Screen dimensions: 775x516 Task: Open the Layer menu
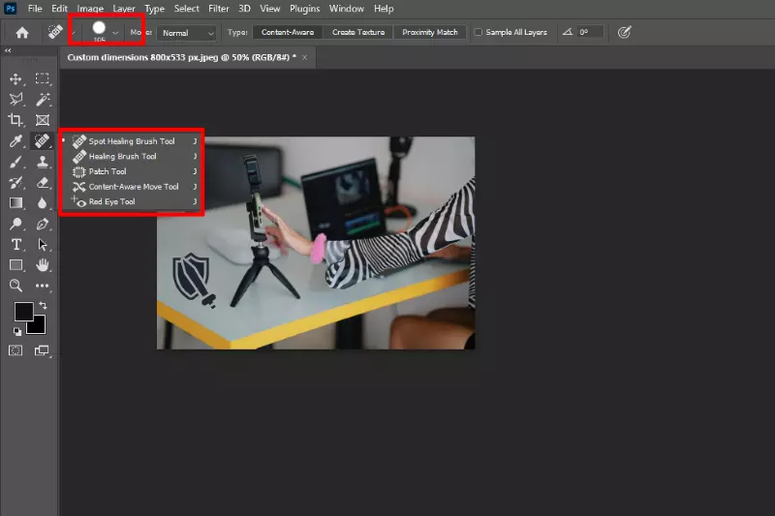124,9
